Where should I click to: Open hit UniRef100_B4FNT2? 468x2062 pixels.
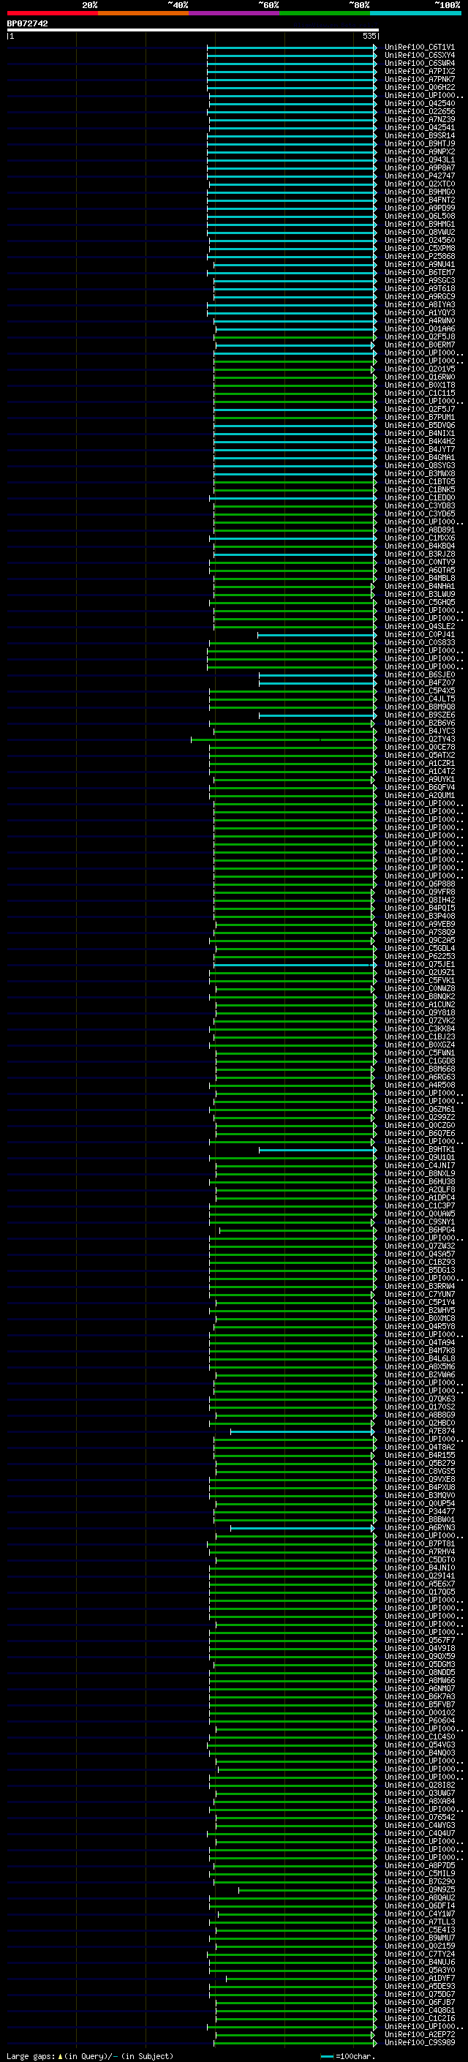(419, 200)
